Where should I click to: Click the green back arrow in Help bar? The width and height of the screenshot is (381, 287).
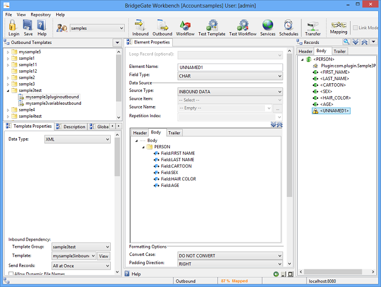[x=276, y=274]
